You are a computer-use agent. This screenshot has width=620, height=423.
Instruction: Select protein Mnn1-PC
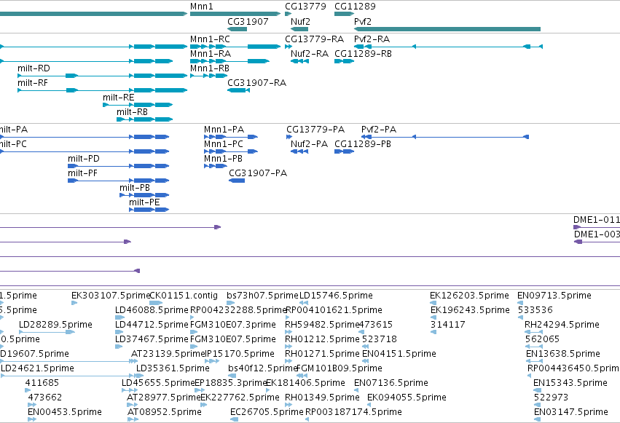[x=231, y=151]
